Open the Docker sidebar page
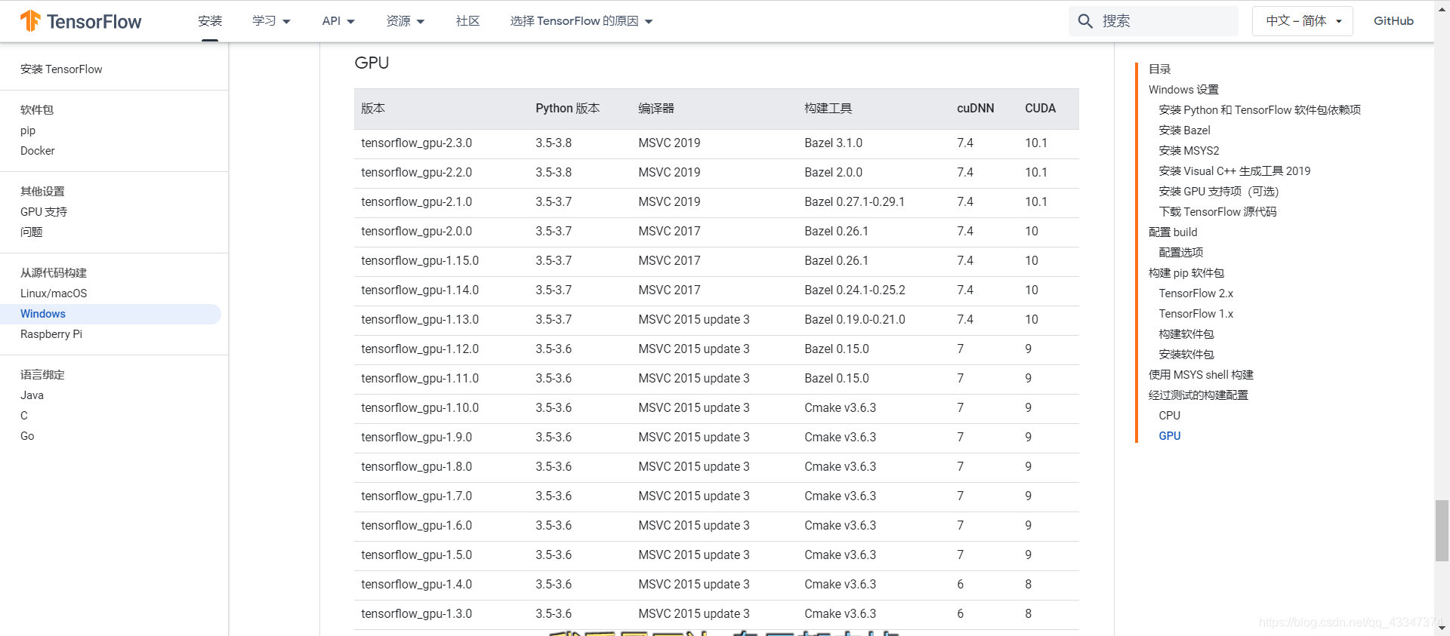The image size is (1450, 636). [x=38, y=151]
